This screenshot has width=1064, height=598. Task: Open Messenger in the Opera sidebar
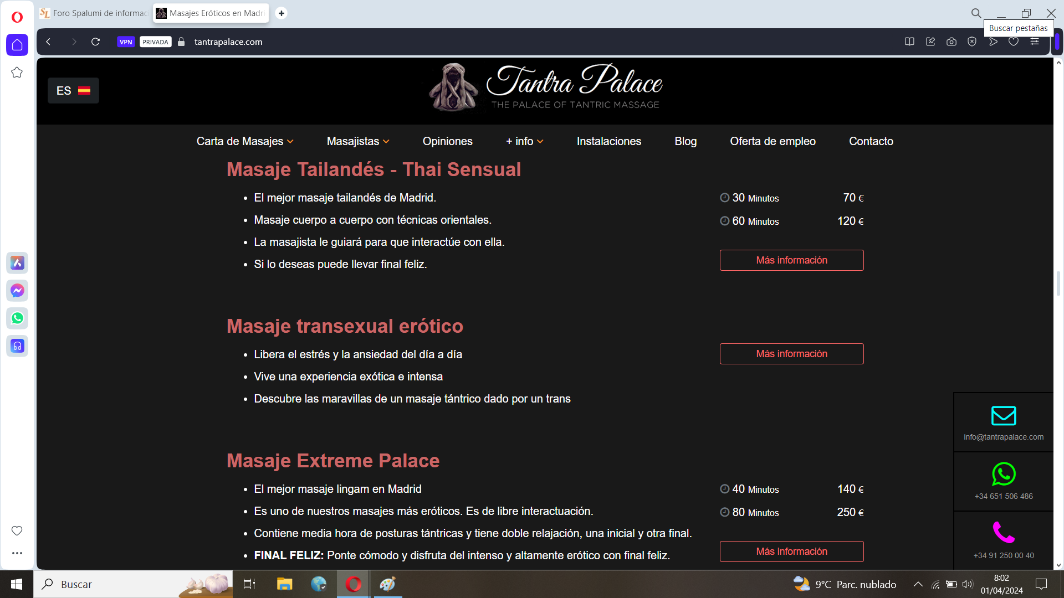tap(17, 291)
